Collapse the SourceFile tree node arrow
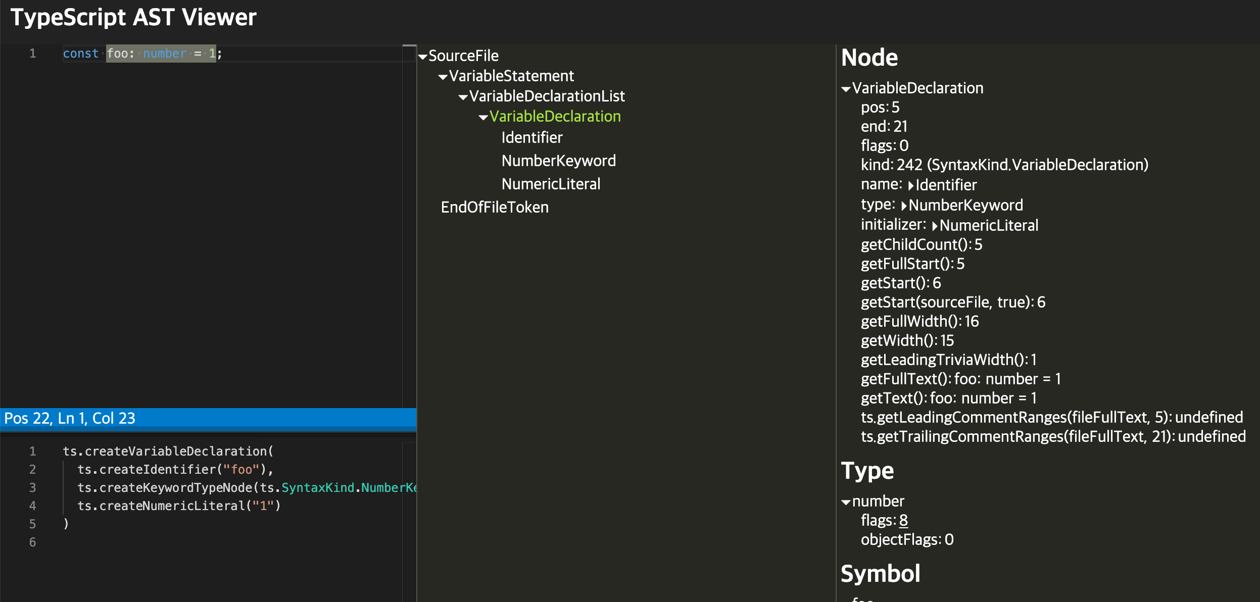The width and height of the screenshot is (1260, 602). tap(423, 57)
